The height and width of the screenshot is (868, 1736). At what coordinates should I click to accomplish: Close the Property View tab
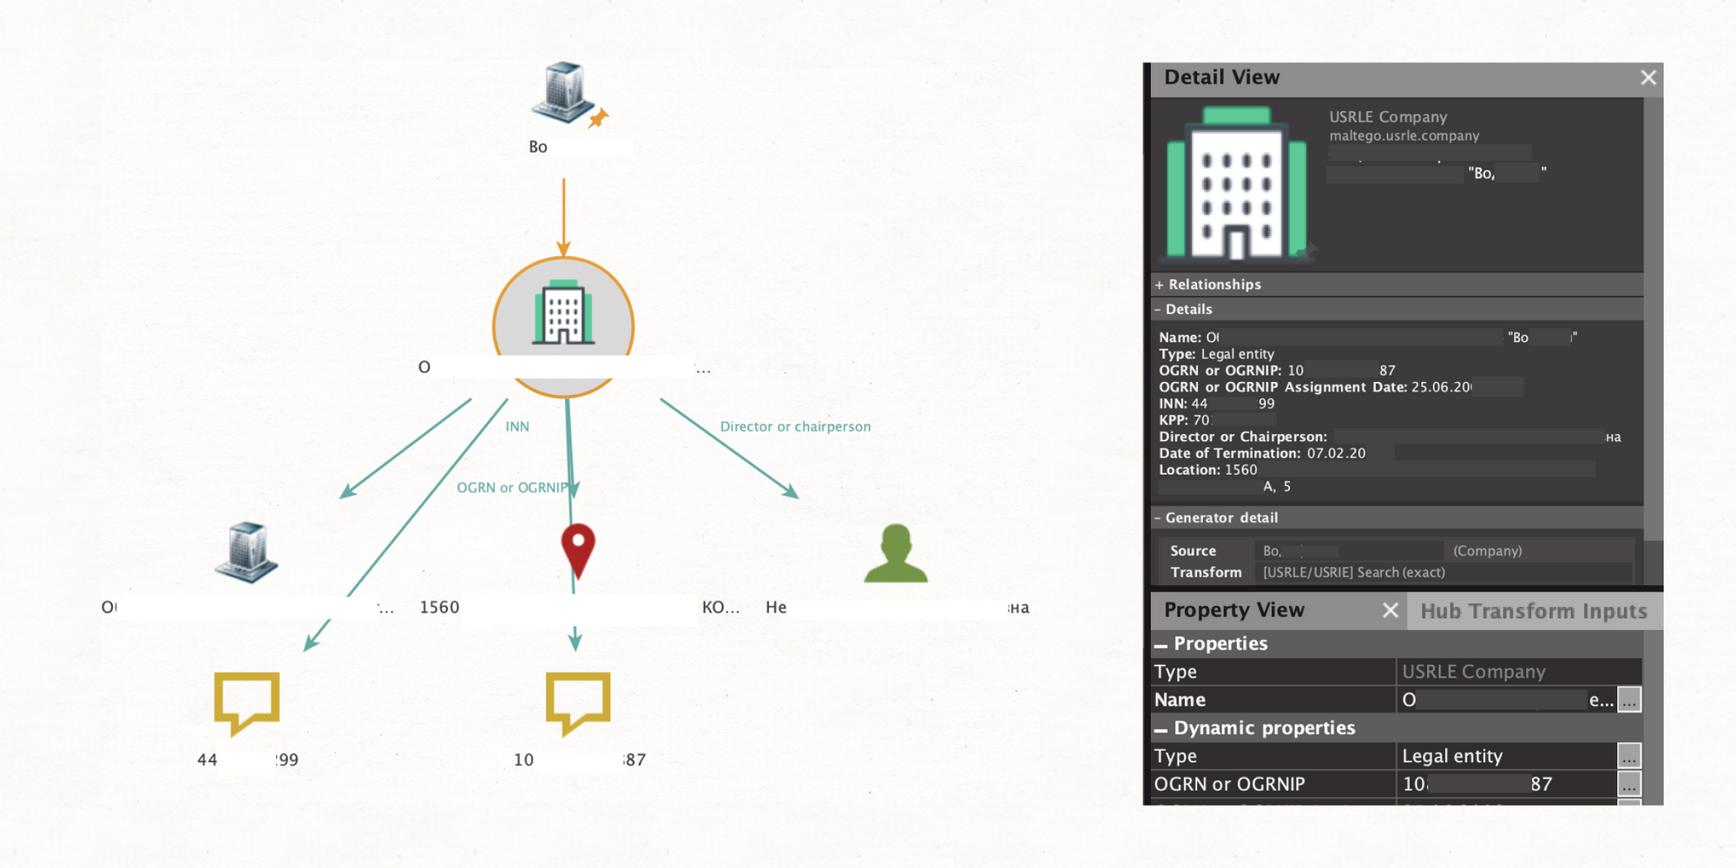tap(1390, 610)
